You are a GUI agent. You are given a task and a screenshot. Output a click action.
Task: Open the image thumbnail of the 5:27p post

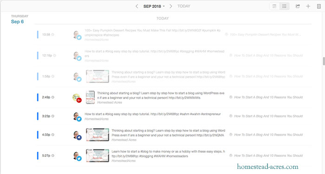pos(97,155)
